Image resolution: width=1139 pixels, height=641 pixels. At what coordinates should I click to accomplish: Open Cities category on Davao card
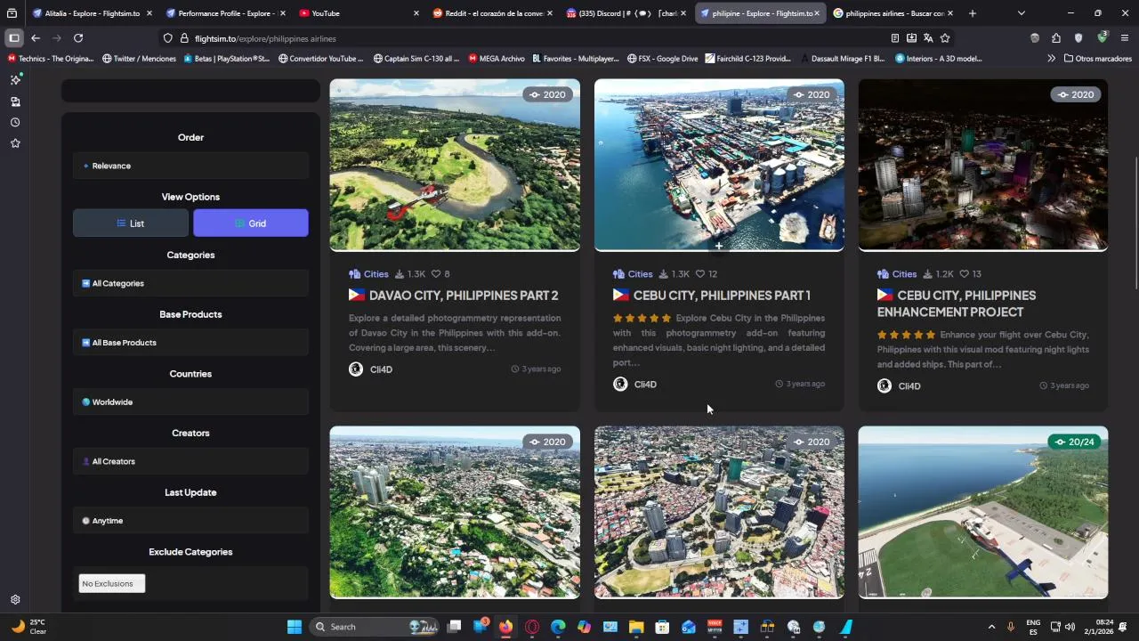point(368,274)
